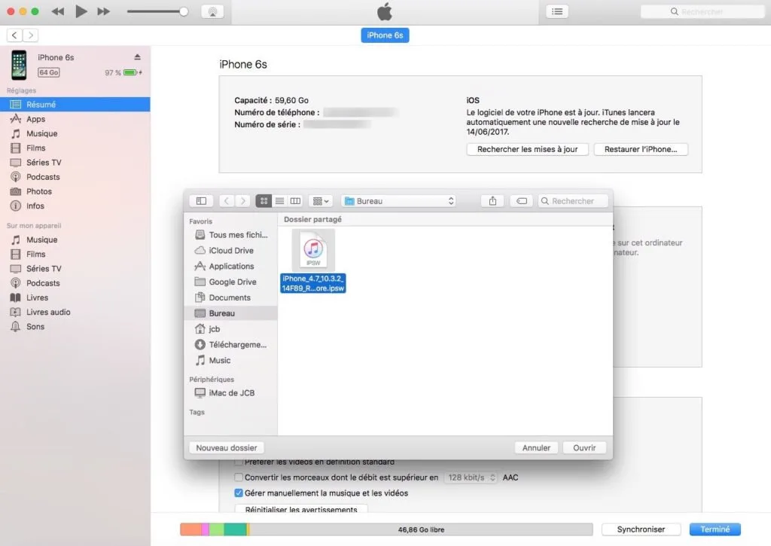Viewport: 771px width, 546px height.
Task: Switch file dialog to list view
Action: tap(280, 200)
